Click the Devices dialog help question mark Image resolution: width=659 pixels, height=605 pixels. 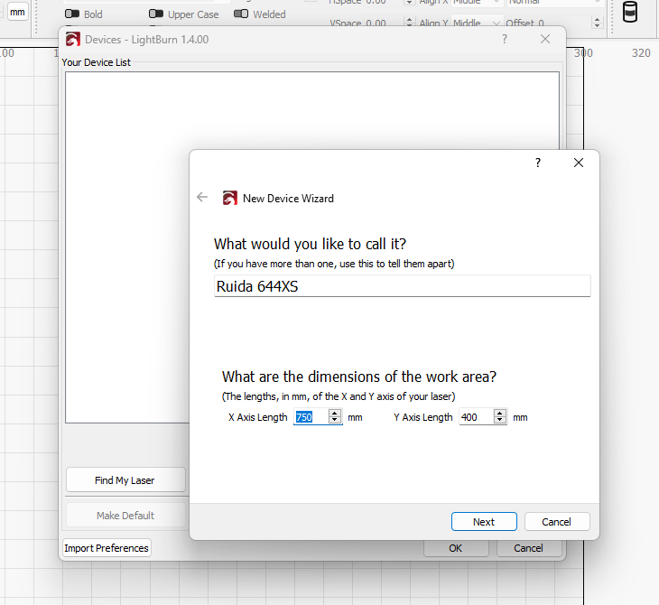click(x=505, y=39)
